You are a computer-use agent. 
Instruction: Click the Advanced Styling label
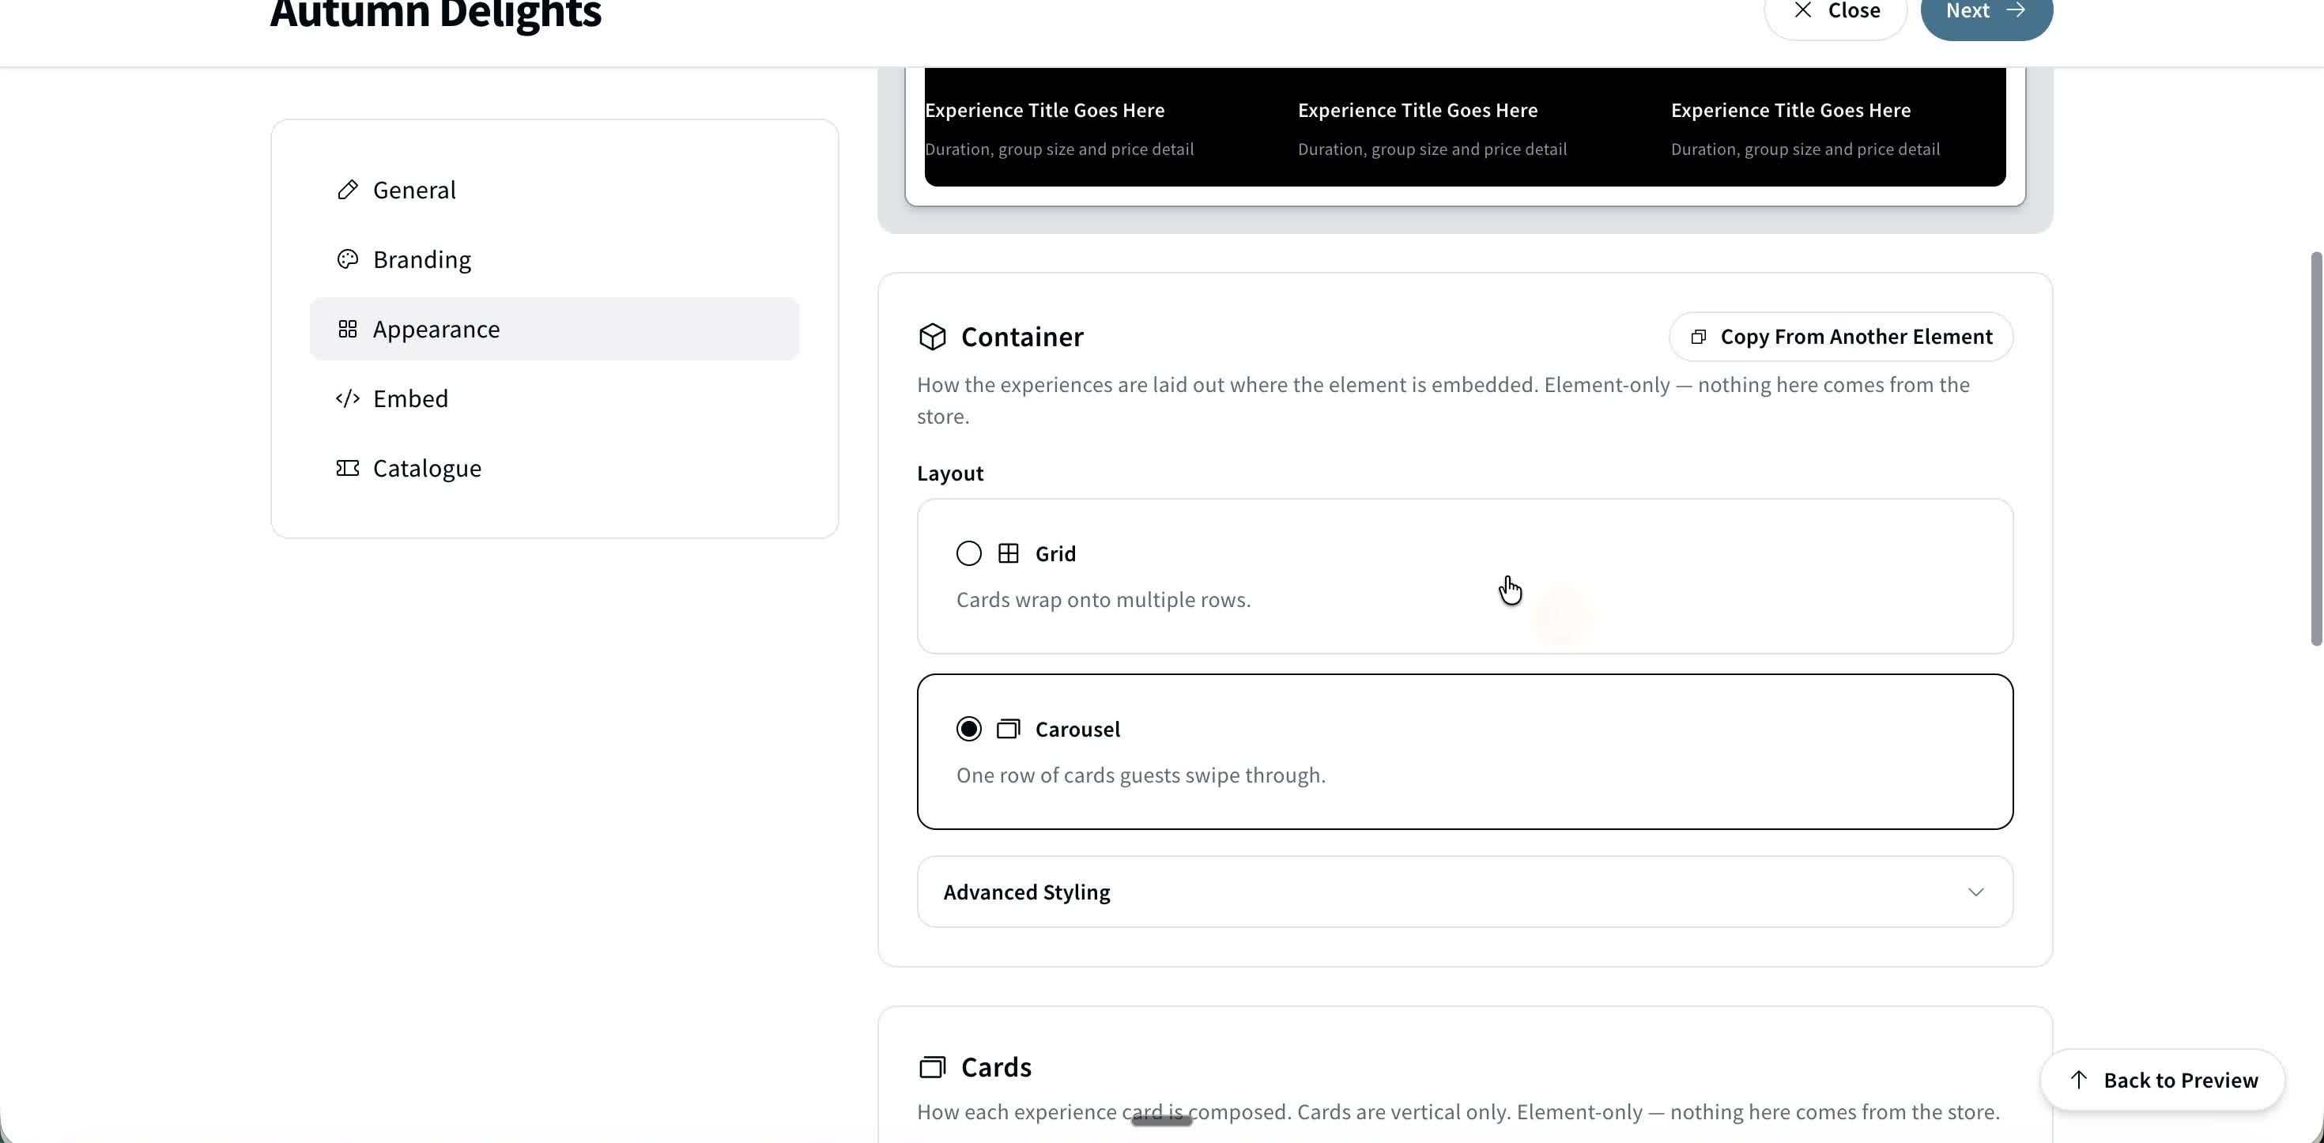tap(1027, 892)
